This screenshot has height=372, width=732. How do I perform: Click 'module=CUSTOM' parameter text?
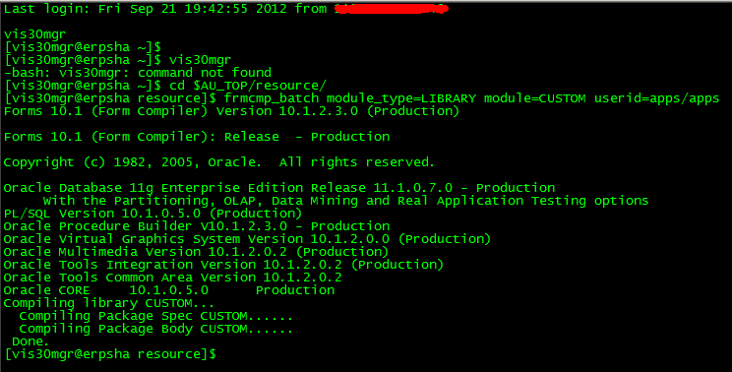(x=534, y=98)
